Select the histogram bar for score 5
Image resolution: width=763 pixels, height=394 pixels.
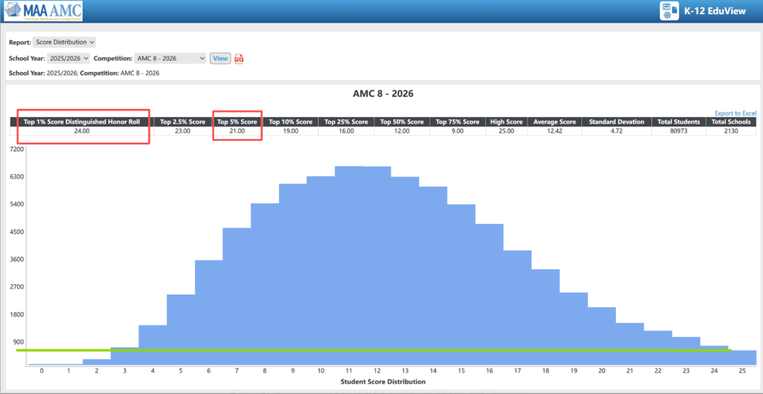(181, 328)
